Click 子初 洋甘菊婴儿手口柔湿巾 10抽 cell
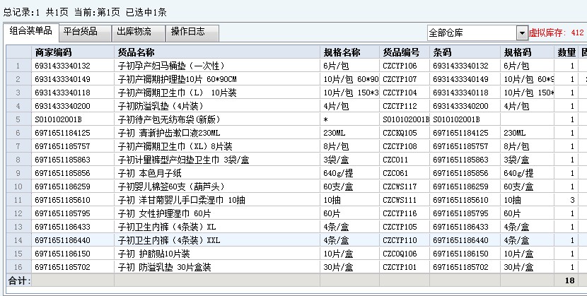 pos(216,200)
